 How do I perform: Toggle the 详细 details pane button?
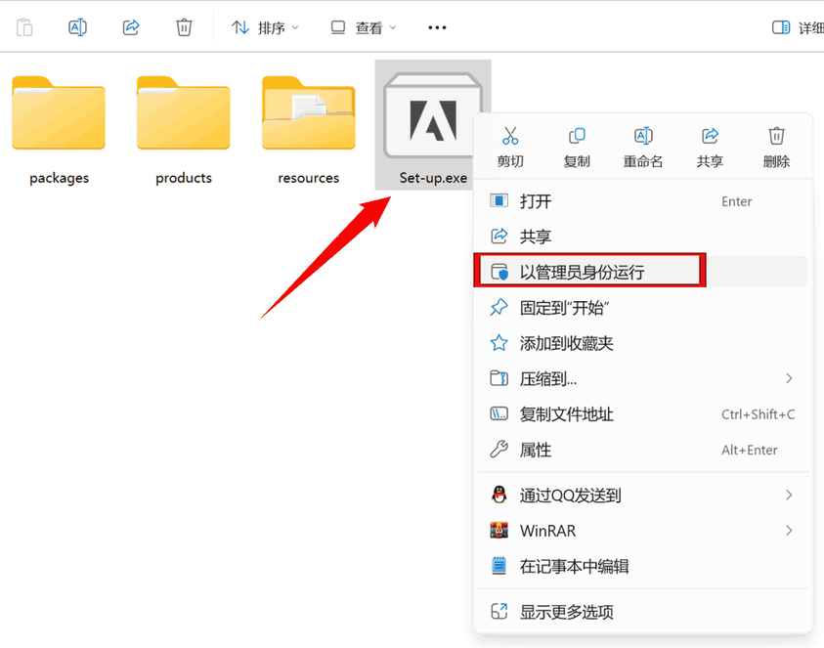click(798, 27)
